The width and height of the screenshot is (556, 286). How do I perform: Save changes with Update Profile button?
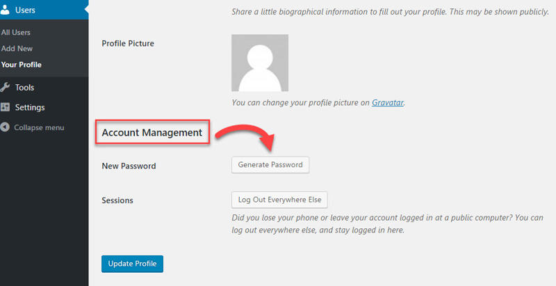tap(132, 264)
